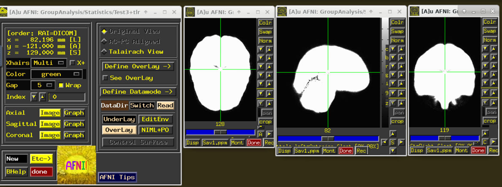Viewport: 502px width, 187px height.
Task: Click the Colr button in axial viewer
Action: pyautogui.click(x=266, y=22)
